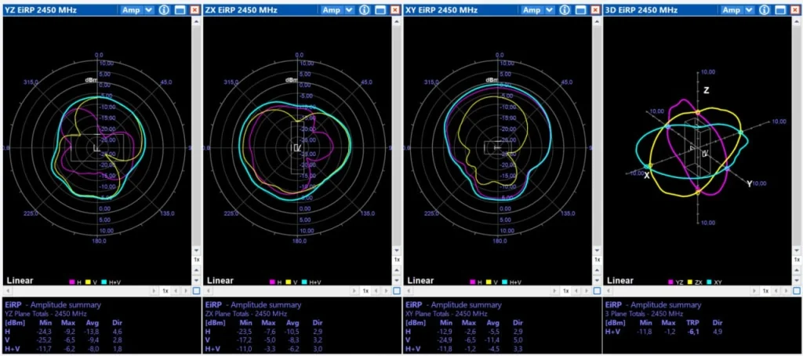Viewport: 803px width, 356px height.
Task: Click the blue fit-view square in YZ panel
Action: coord(196,291)
